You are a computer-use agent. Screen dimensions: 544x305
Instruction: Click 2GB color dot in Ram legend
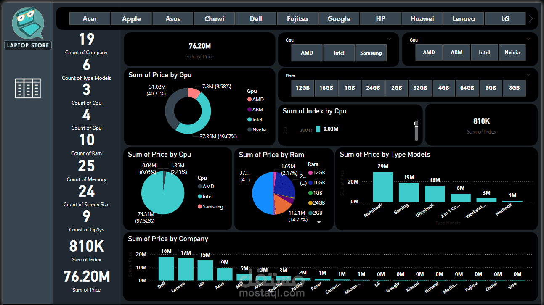click(x=310, y=213)
